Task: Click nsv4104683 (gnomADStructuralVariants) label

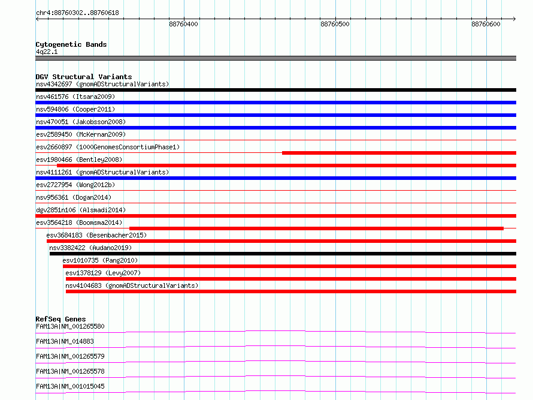Action: pyautogui.click(x=132, y=285)
